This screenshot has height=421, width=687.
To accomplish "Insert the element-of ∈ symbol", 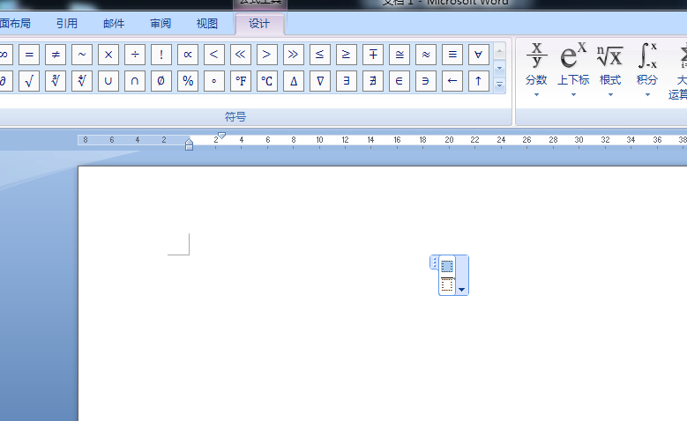I will (x=400, y=81).
